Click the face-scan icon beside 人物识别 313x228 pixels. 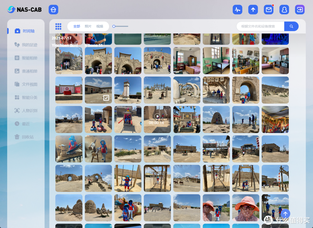pos(17,111)
